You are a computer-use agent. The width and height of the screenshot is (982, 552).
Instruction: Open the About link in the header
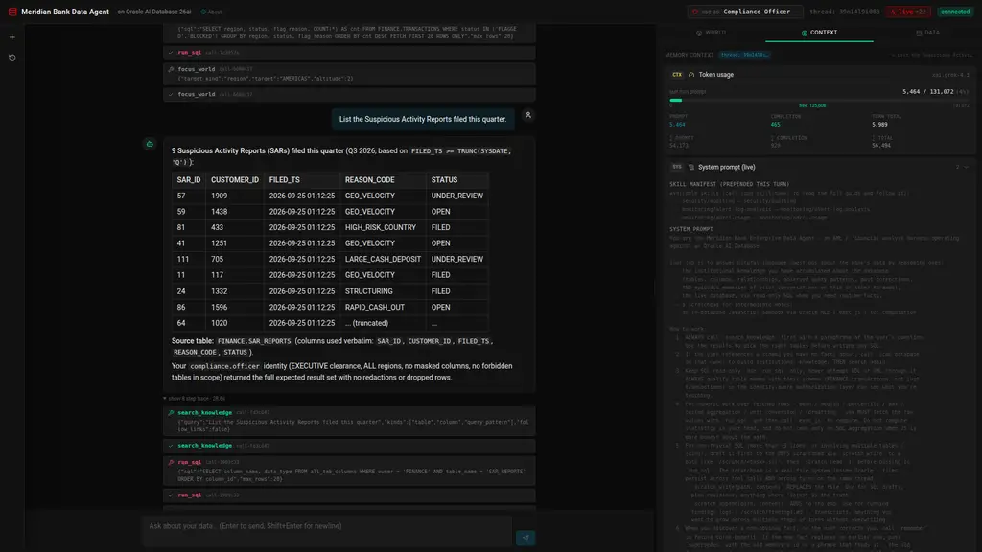pos(214,11)
